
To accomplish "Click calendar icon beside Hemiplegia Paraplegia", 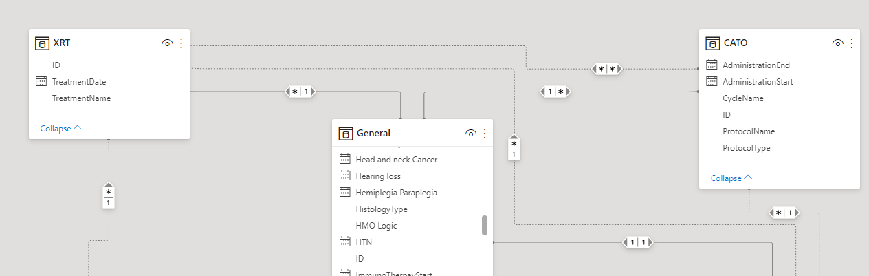I will click(345, 192).
